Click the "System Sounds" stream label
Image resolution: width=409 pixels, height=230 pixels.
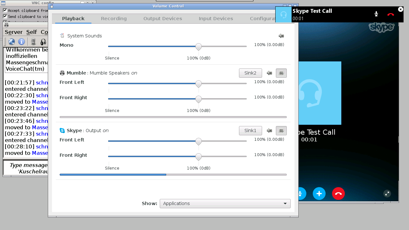click(x=85, y=36)
